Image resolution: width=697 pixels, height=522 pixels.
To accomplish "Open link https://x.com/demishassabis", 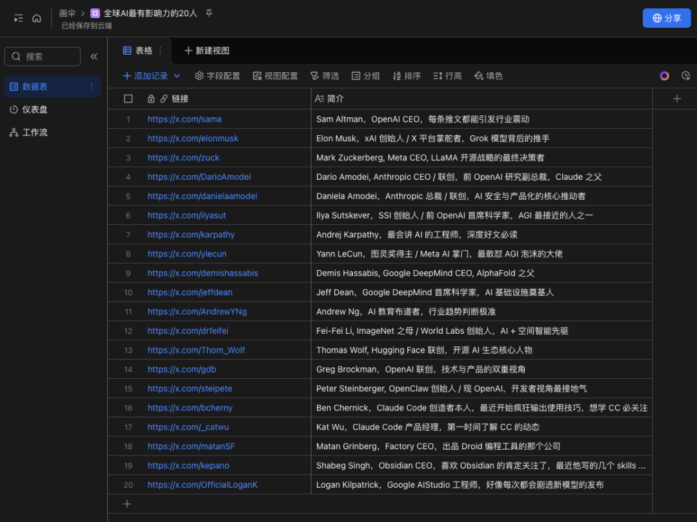I will coord(203,273).
